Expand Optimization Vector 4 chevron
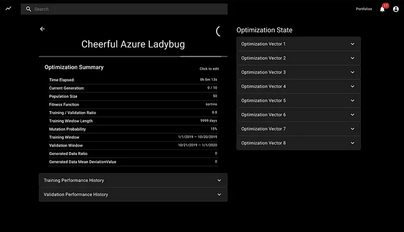Viewport: 404px width, 232px height. [352, 86]
